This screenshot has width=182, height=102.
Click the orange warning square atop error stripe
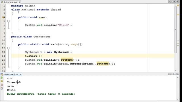[x=178, y=5]
